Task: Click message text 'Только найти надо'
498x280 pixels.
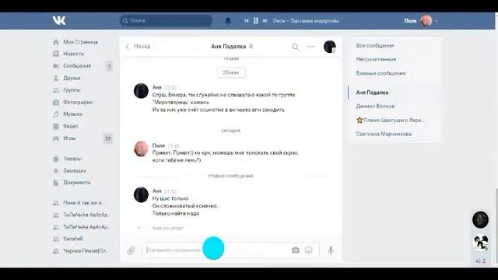Action: tap(176, 213)
